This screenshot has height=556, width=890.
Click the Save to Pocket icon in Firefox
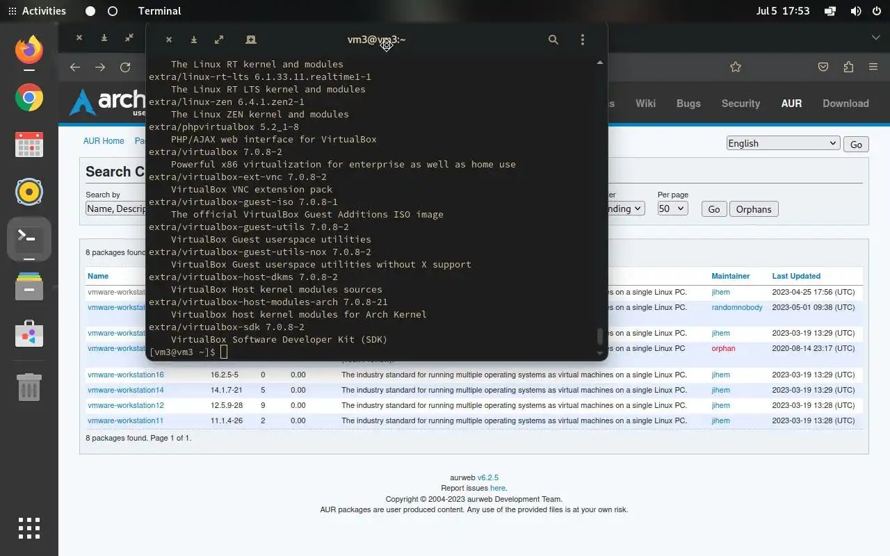point(823,67)
